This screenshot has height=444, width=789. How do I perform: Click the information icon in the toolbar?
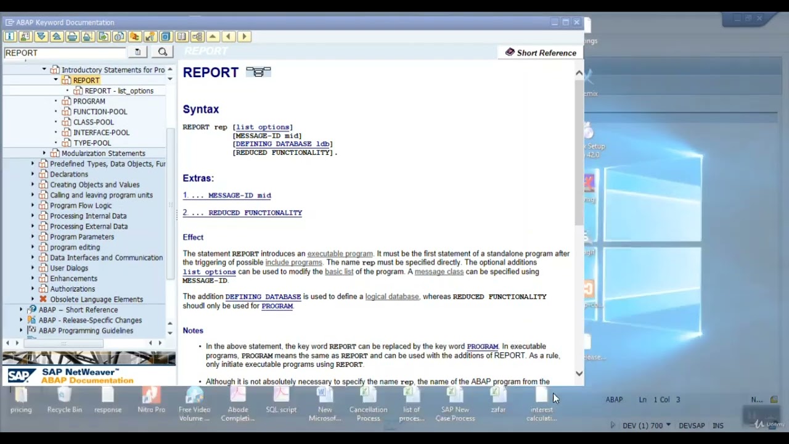pos(10,37)
